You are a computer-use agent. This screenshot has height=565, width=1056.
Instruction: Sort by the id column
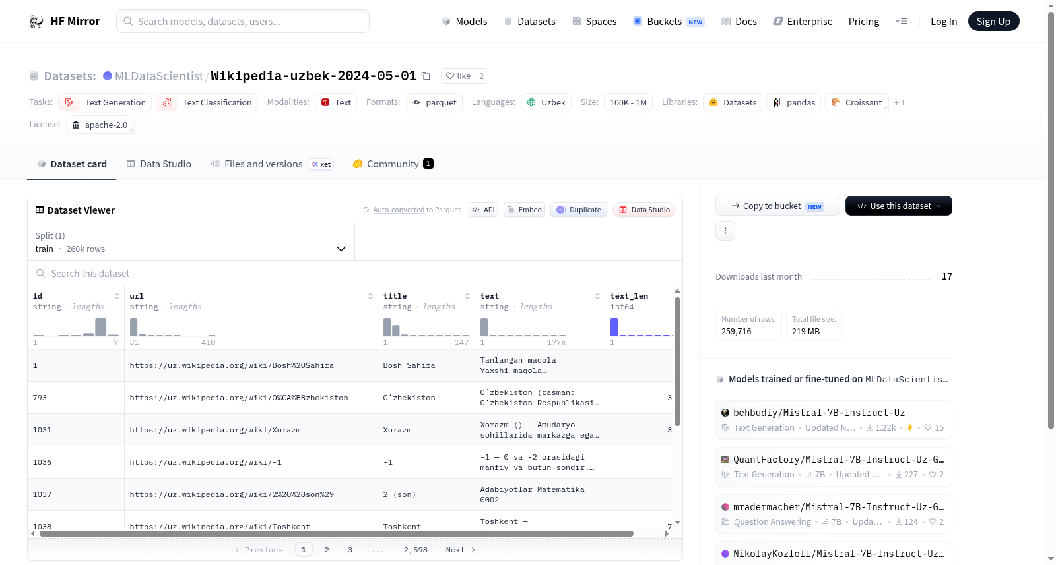pyautogui.click(x=117, y=296)
